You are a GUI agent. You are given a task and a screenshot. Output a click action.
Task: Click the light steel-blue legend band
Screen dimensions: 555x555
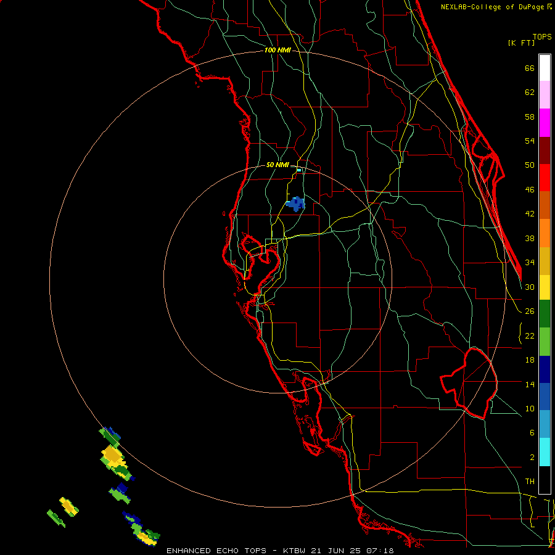coord(545,424)
